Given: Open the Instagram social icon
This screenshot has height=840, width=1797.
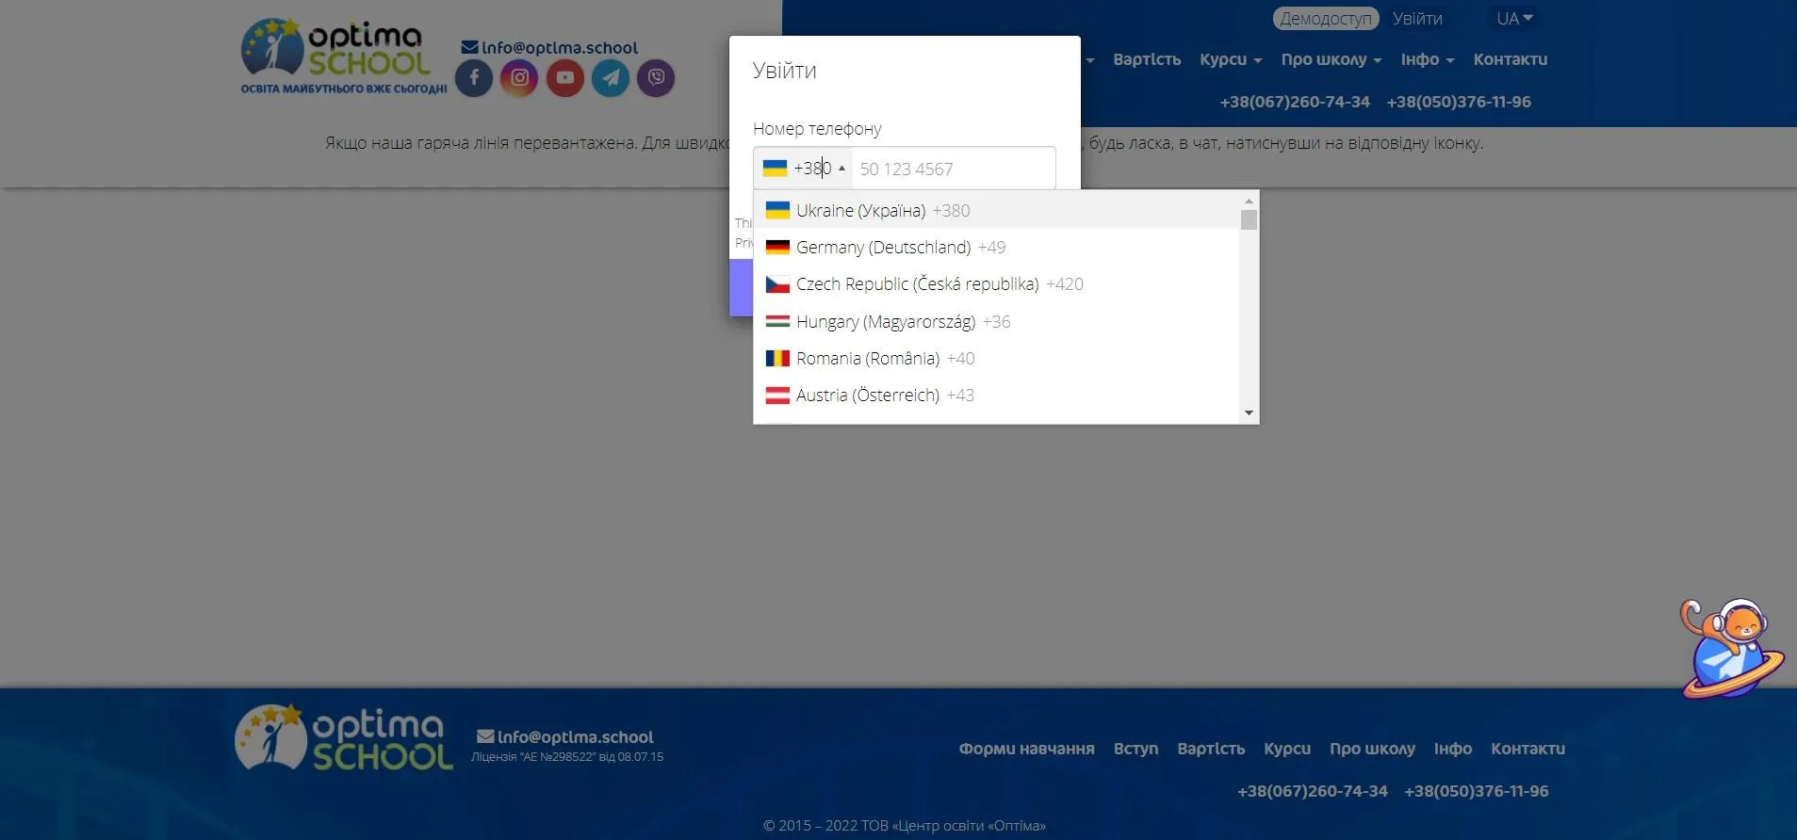Looking at the screenshot, I should (519, 77).
